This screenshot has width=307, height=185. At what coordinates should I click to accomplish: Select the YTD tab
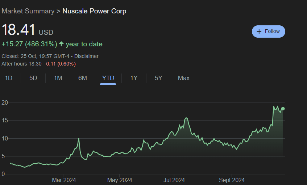(108, 78)
